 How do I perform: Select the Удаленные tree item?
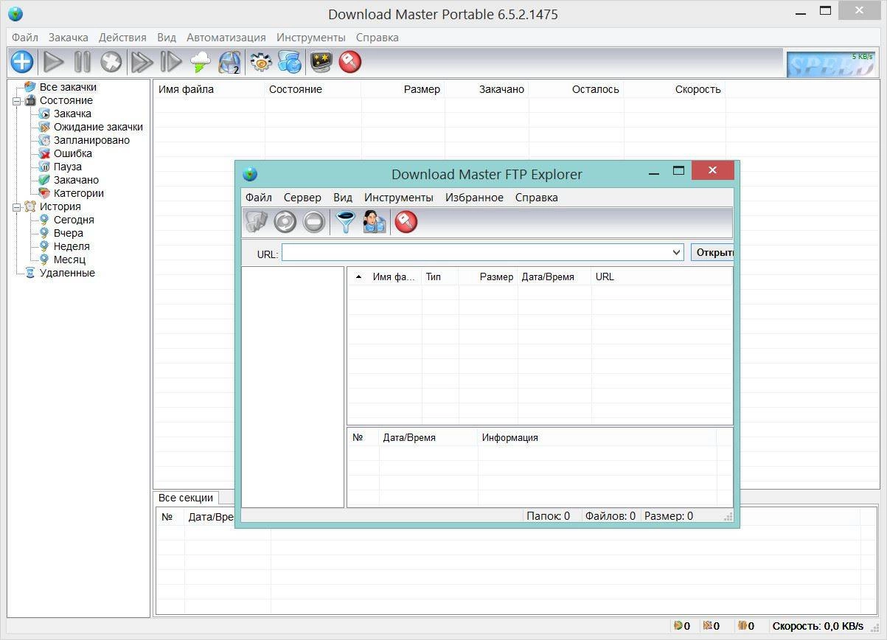click(67, 273)
